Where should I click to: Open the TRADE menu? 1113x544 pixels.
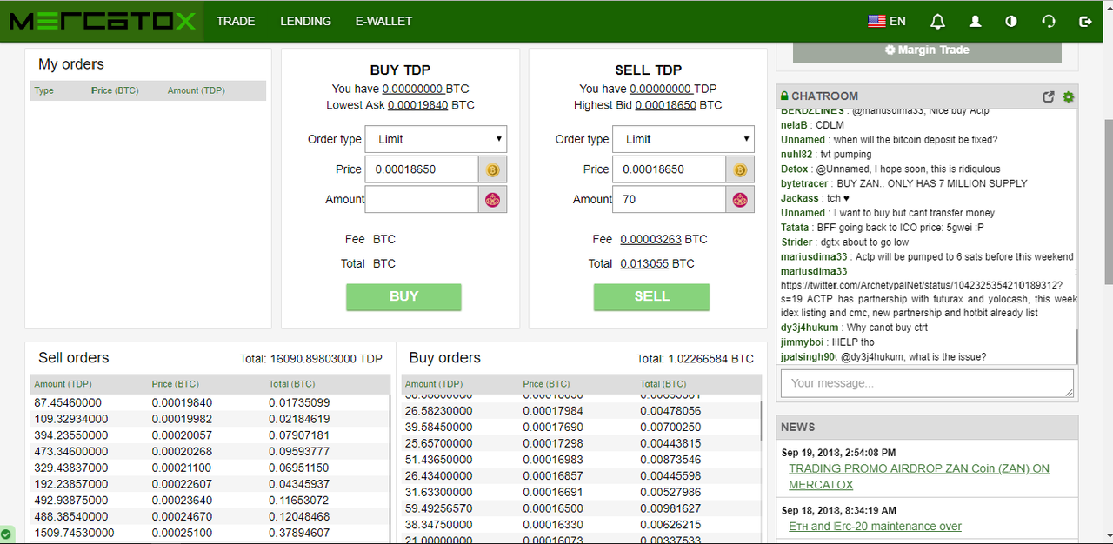click(236, 21)
